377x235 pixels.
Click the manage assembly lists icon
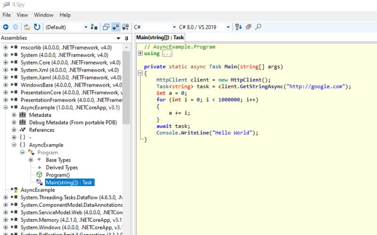pos(94,27)
